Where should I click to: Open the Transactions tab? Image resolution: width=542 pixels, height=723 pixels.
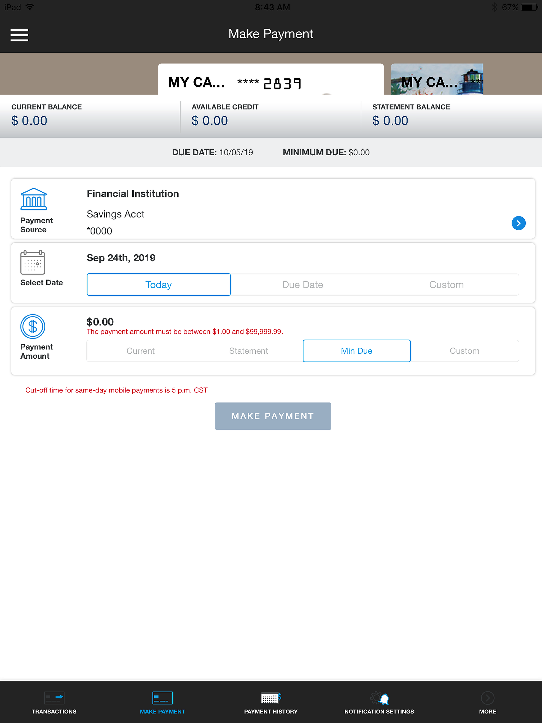pos(54,703)
